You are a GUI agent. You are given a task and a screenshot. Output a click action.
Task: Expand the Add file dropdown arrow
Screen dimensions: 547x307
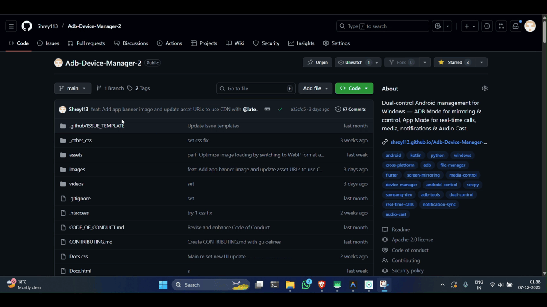[x=326, y=88]
